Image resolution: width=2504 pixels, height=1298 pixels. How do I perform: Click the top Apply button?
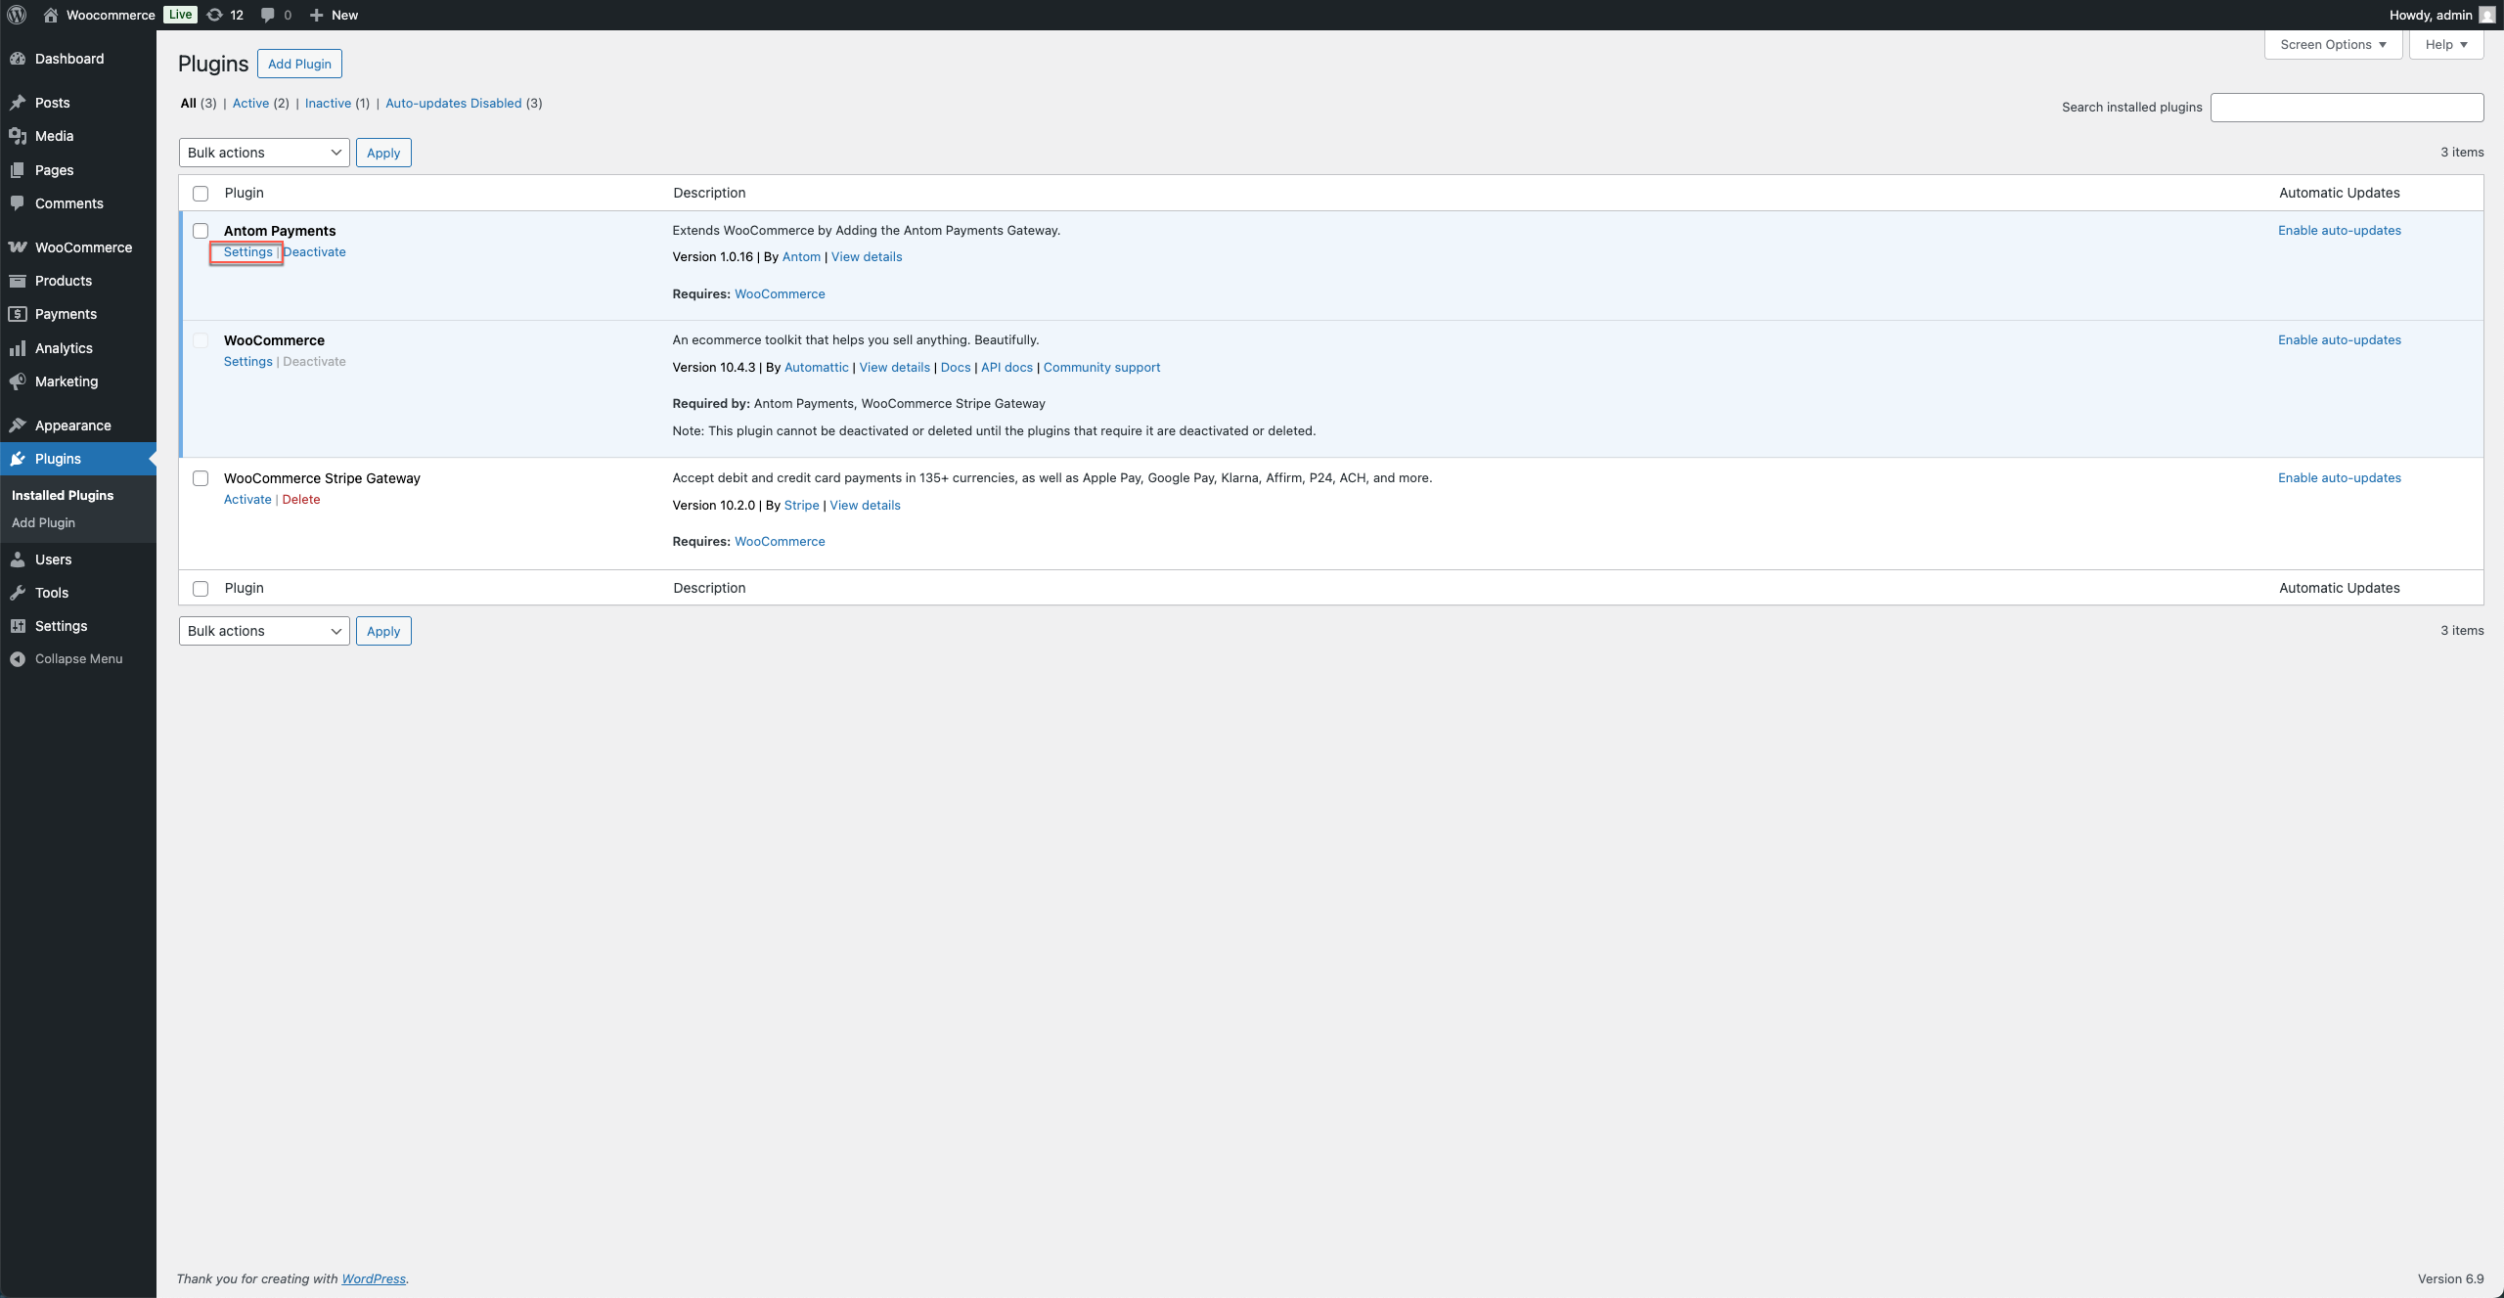383,153
